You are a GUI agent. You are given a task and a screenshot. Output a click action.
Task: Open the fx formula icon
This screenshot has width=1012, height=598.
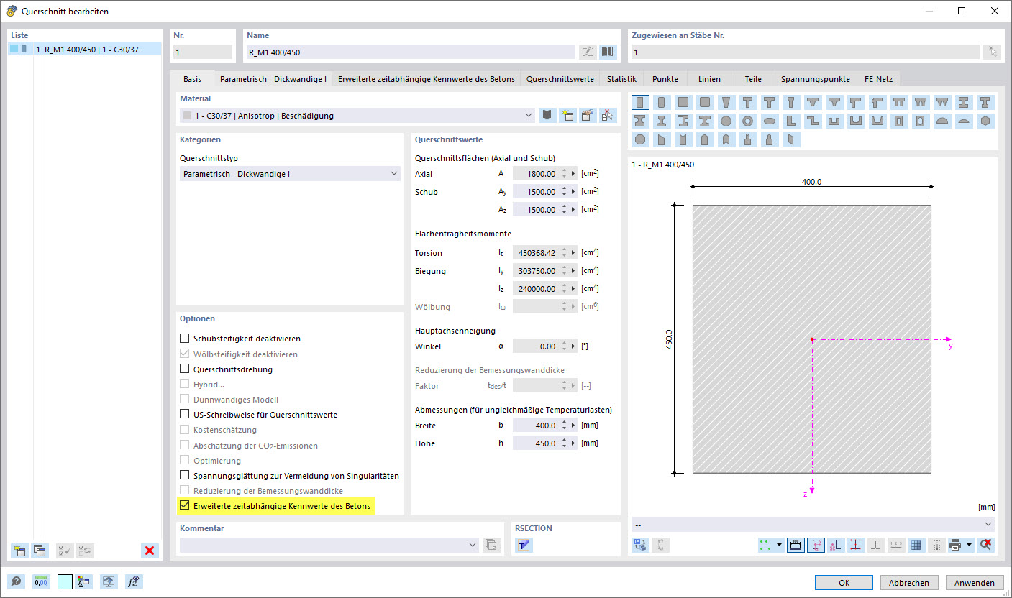133,582
